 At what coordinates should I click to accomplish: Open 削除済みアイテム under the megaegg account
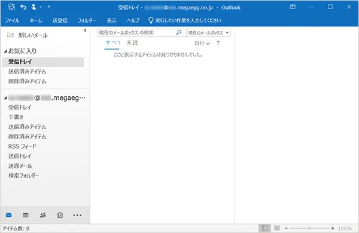tap(28, 137)
